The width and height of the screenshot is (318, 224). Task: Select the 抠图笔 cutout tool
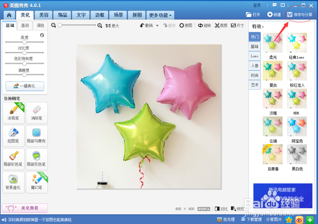[13, 136]
